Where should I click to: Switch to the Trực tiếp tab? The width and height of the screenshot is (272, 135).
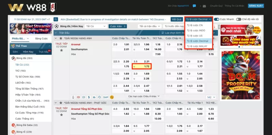(x=43, y=52)
